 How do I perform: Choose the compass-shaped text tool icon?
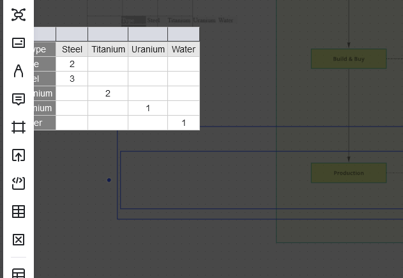(19, 71)
